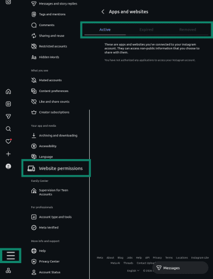The image size is (213, 279).
Task: Open Language settings
Action: pyautogui.click(x=42, y=157)
